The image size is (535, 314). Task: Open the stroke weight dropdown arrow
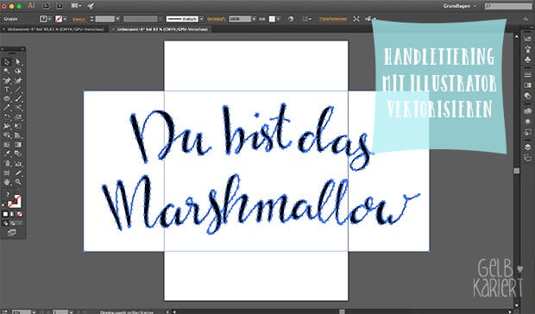117,19
